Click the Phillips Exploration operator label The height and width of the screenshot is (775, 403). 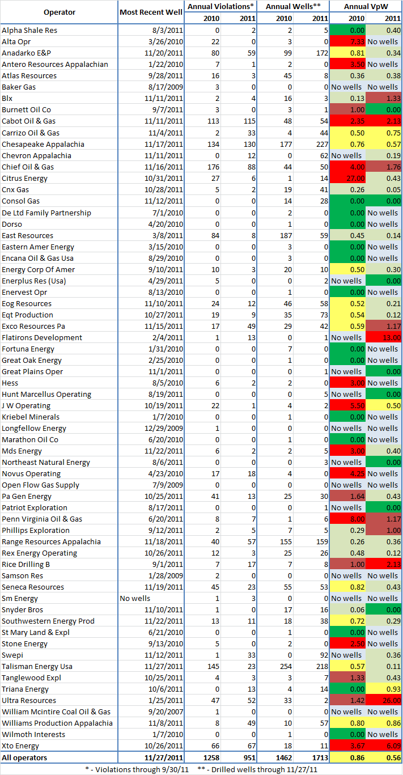[x=36, y=530]
